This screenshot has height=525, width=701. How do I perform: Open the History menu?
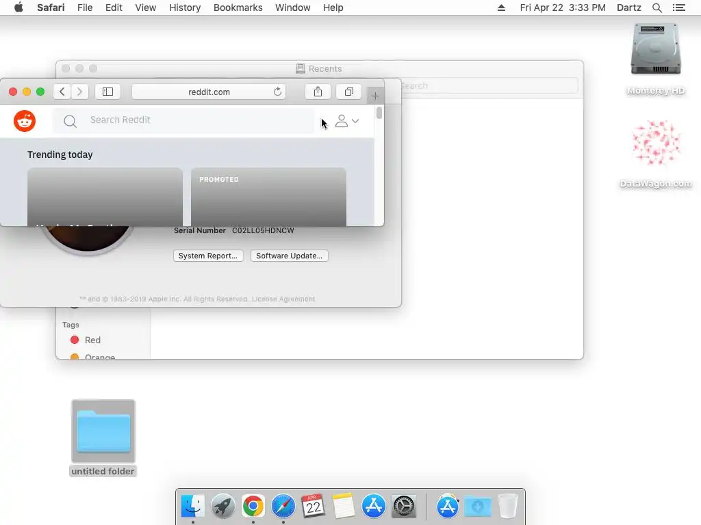(x=185, y=8)
